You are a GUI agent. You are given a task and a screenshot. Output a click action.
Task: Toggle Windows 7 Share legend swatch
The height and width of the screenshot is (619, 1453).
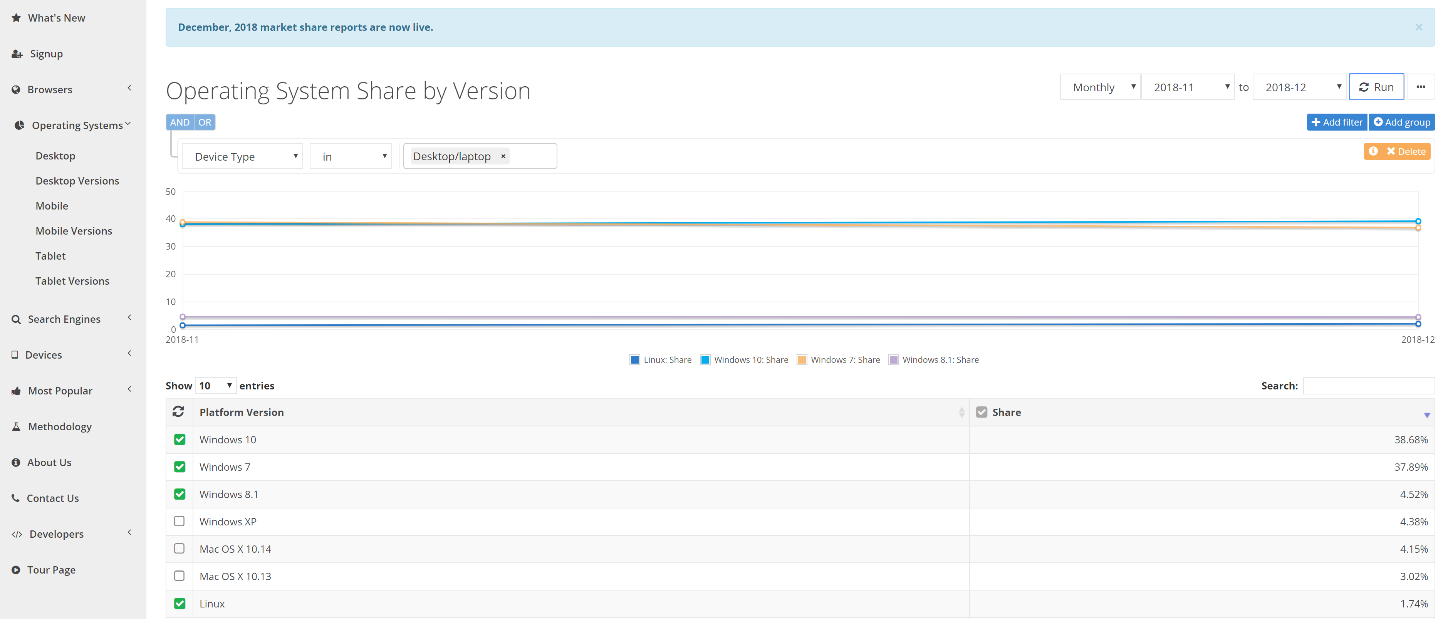[x=802, y=360]
